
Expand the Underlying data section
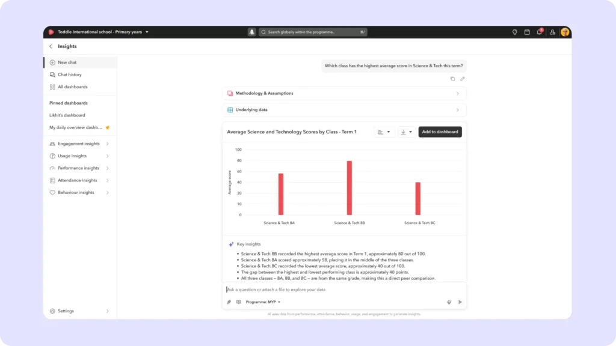point(343,110)
